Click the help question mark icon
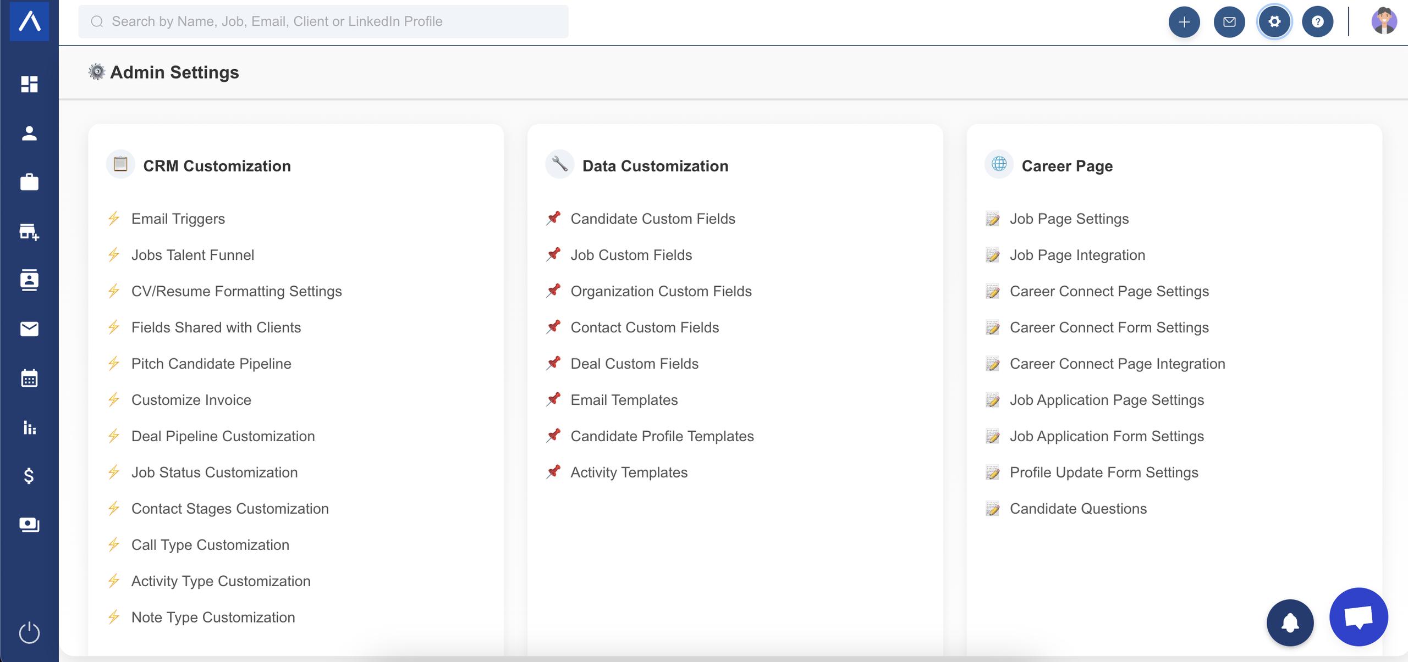1408x662 pixels. click(1317, 22)
